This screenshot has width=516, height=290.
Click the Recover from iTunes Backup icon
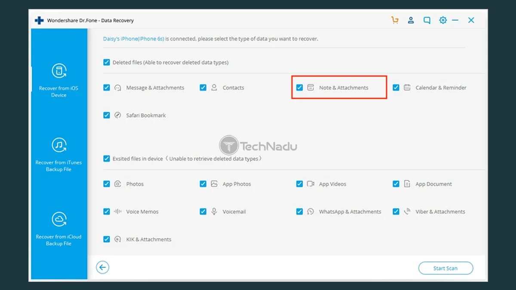(x=59, y=145)
